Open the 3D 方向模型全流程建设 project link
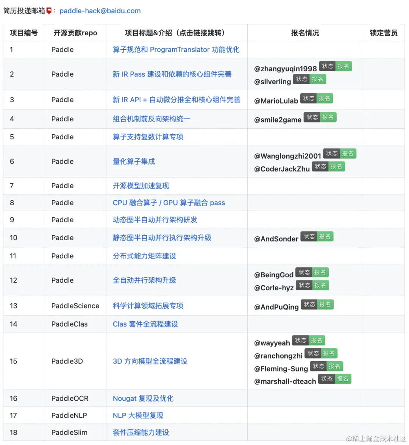 (150, 361)
